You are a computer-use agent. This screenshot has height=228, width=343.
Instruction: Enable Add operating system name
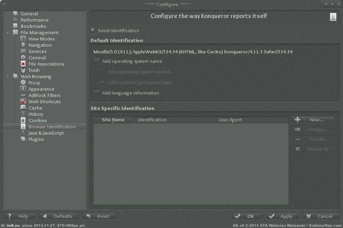96,61
